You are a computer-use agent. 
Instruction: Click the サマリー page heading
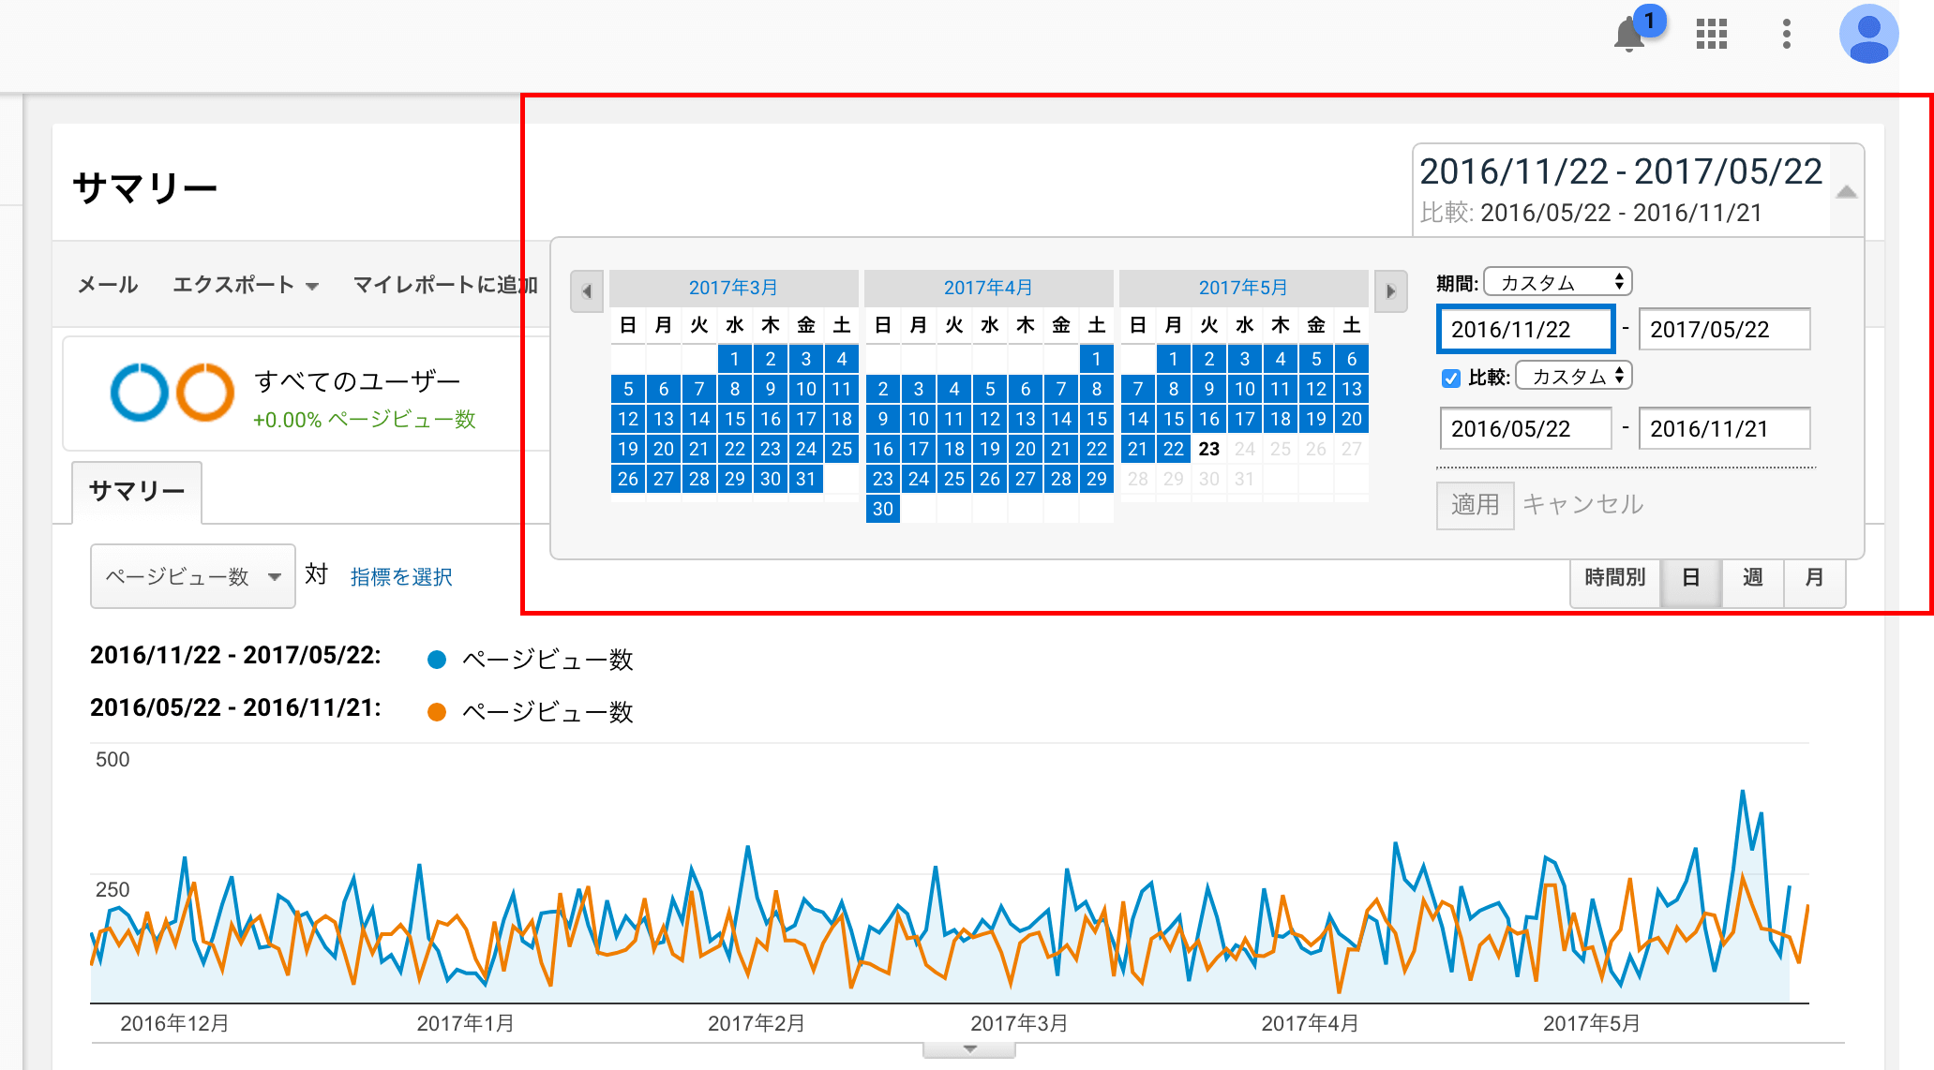[x=145, y=187]
